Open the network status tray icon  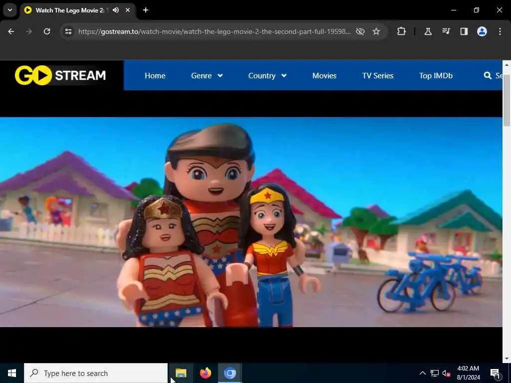(435, 373)
